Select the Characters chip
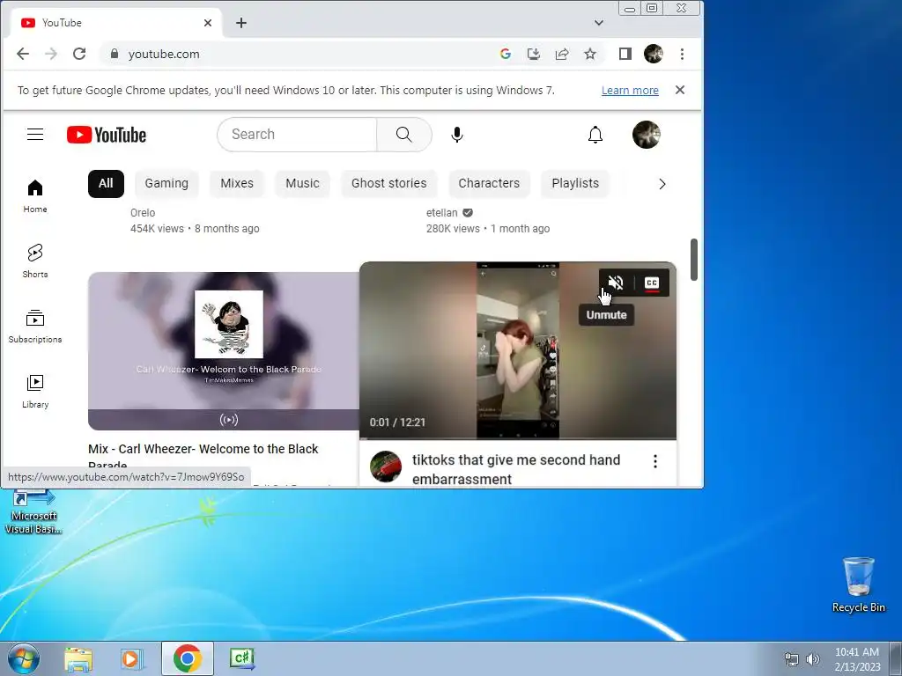 [x=489, y=183]
